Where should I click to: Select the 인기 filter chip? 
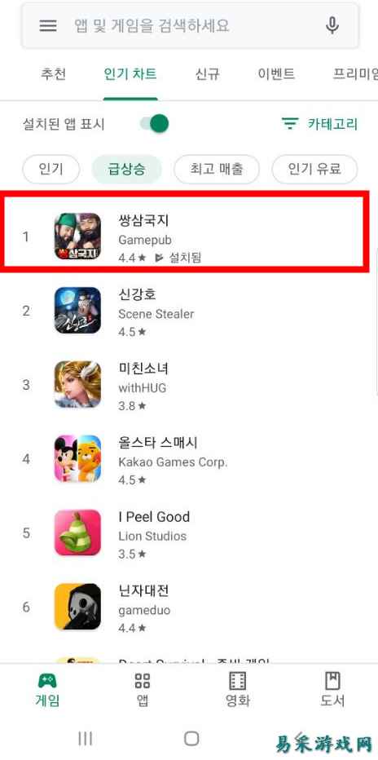click(51, 169)
